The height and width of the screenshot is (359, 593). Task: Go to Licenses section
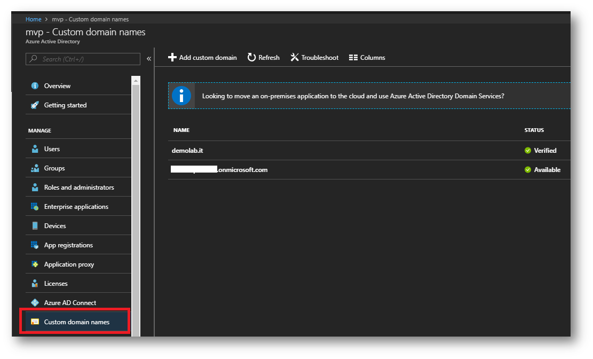pyautogui.click(x=78, y=283)
